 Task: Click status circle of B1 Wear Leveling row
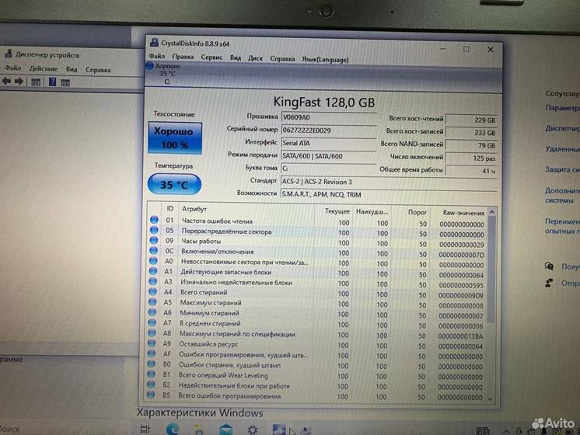tap(151, 374)
